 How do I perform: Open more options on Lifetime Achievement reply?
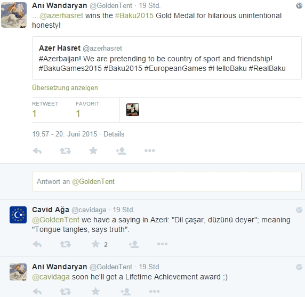point(154,291)
